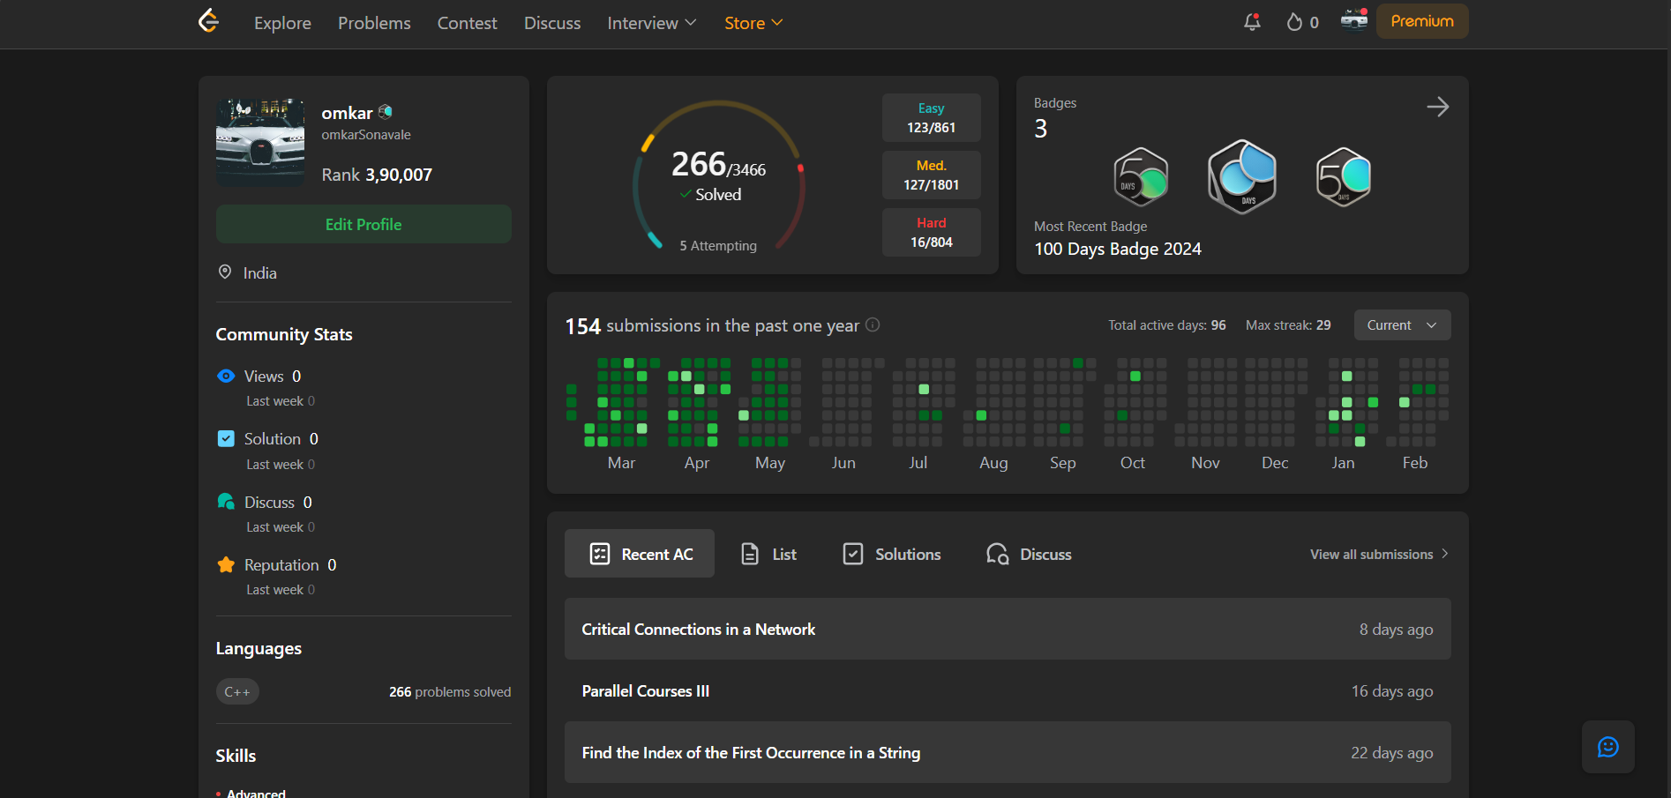Click the 8 days ago timestamp

click(x=1396, y=629)
